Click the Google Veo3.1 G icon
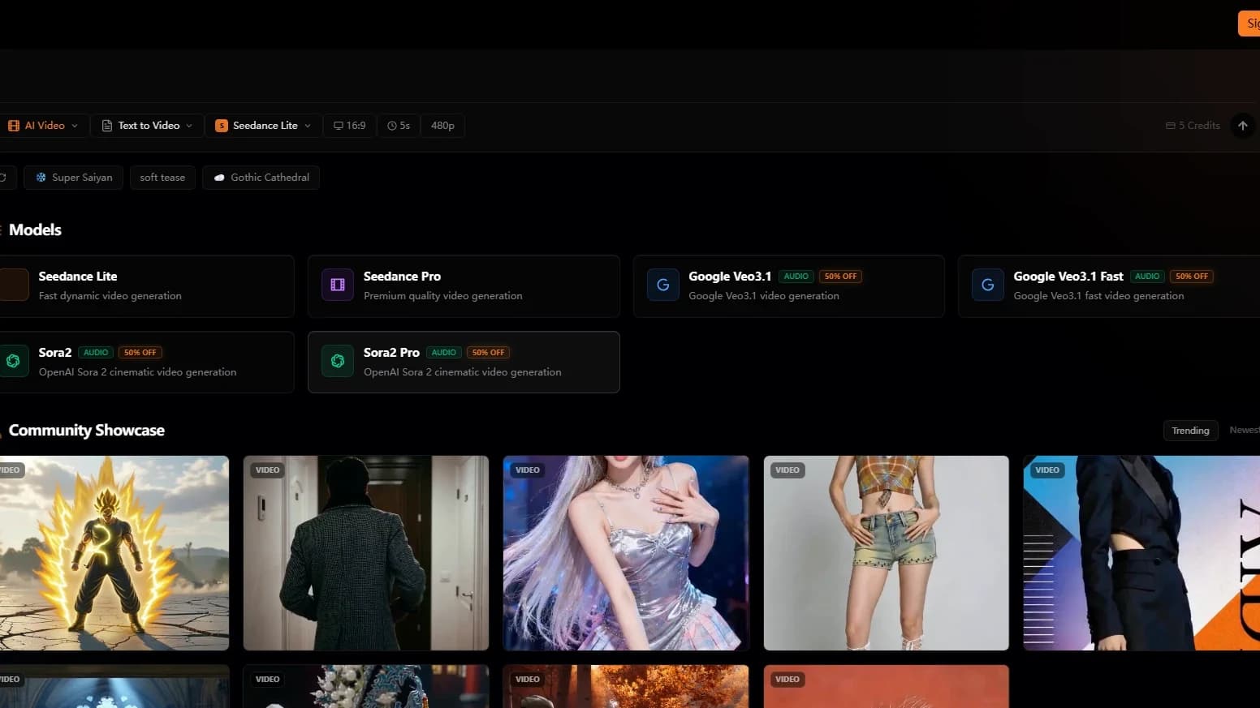1260x708 pixels. click(x=662, y=285)
